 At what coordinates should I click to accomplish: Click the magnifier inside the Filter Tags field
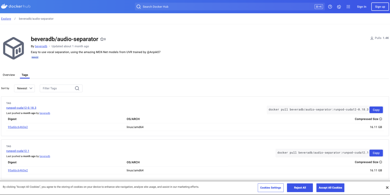tap(77, 88)
